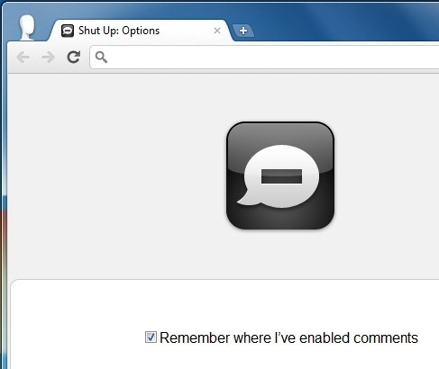Viewport: 439px width, 369px height.
Task: Click the "Remember where I've enabled comments" label text
Action: point(288,338)
